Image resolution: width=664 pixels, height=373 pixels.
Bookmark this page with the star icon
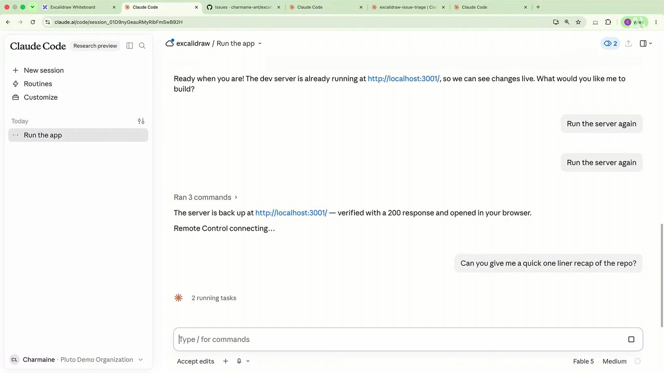[578, 22]
